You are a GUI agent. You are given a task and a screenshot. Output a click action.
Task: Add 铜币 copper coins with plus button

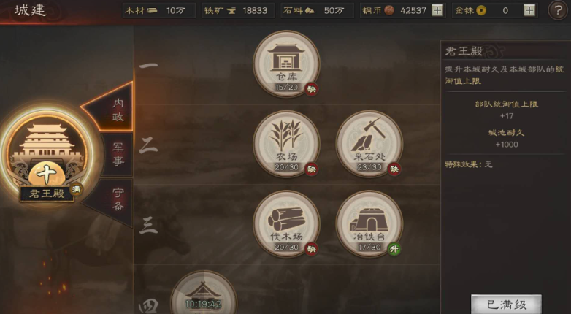point(437,10)
